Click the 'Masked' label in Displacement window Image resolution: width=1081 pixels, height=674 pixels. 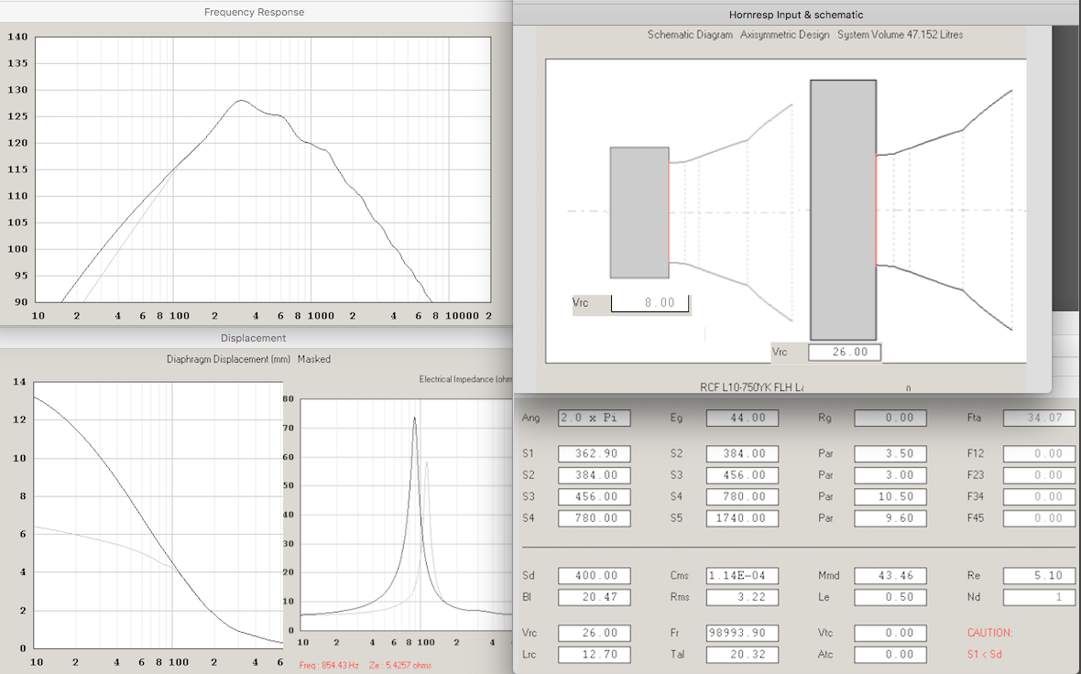point(314,359)
